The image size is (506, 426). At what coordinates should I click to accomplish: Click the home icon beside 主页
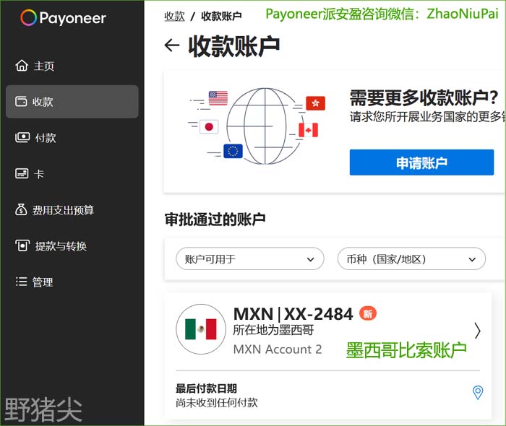click(22, 66)
